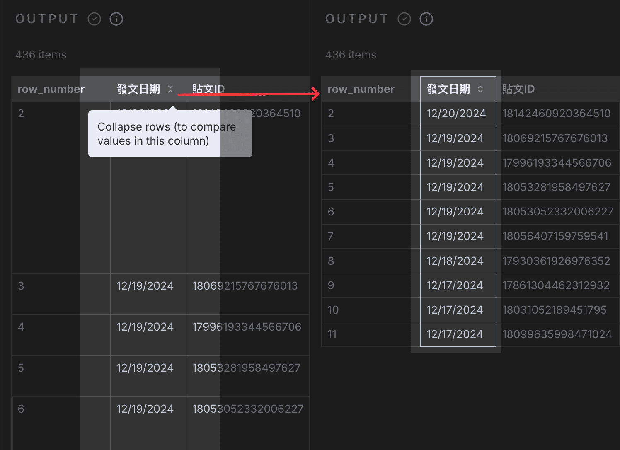620x450 pixels.
Task: Open the info icon next to left OUTPUT label
Action: (116, 19)
